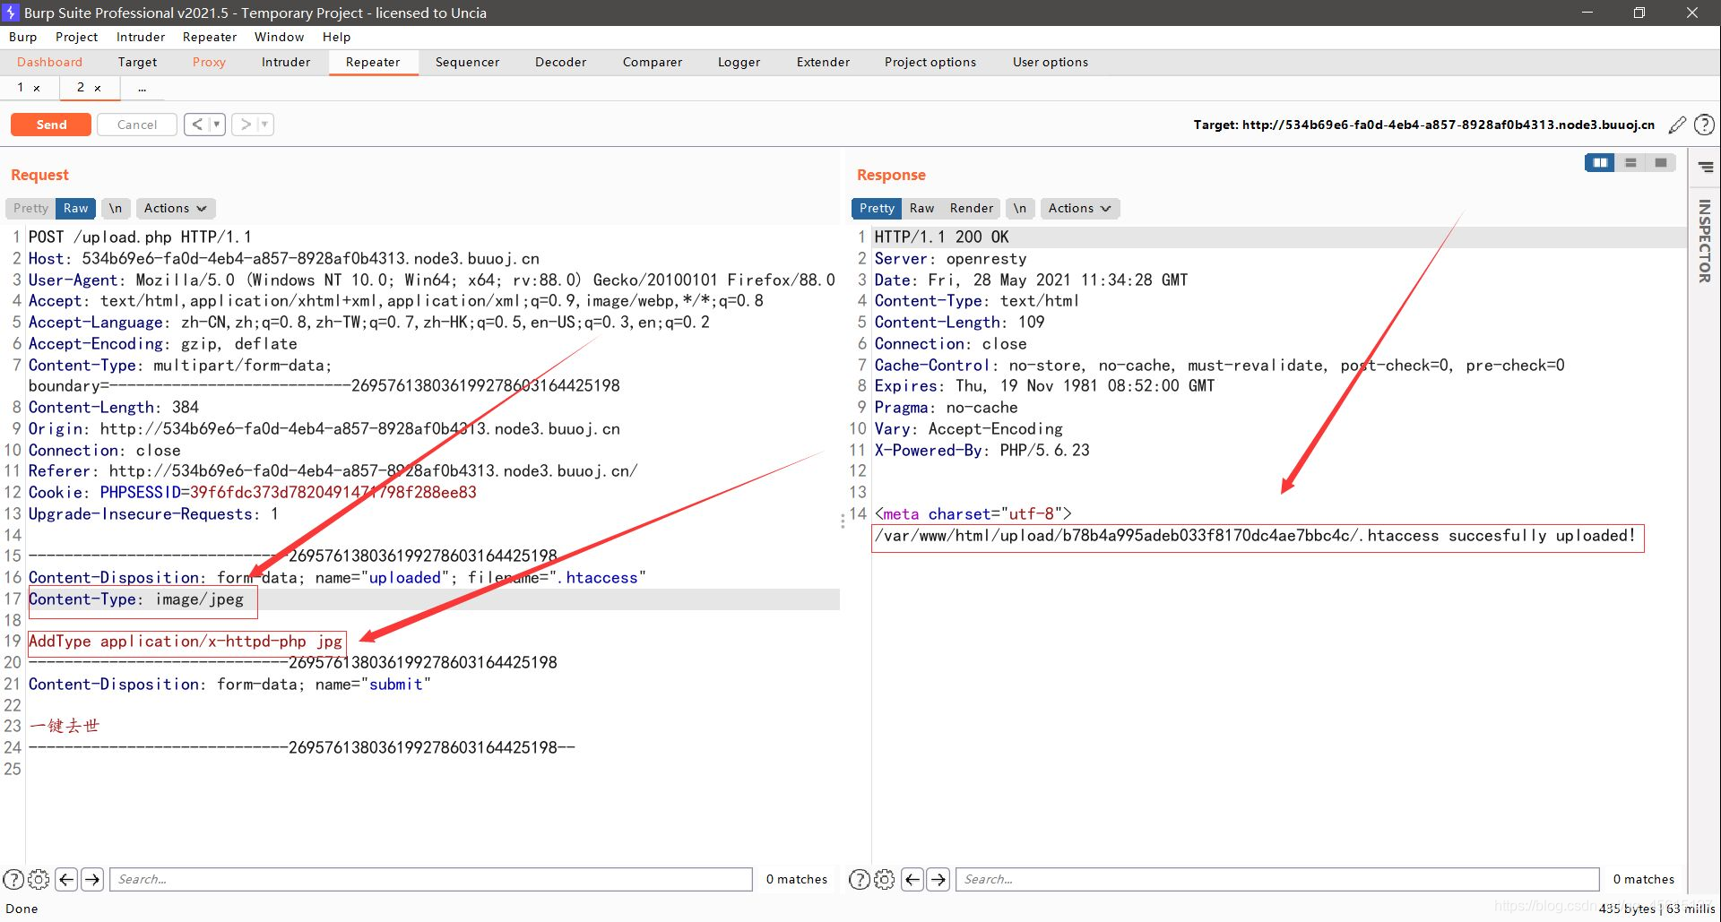The width and height of the screenshot is (1721, 922).
Task: Toggle response non-printable characters \n
Action: coord(1020,208)
